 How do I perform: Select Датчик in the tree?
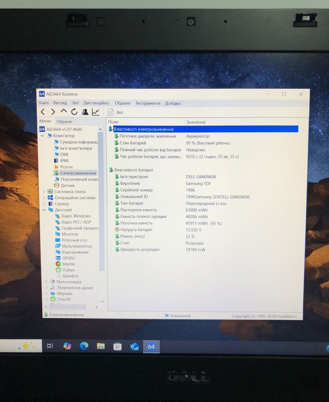[x=67, y=185]
